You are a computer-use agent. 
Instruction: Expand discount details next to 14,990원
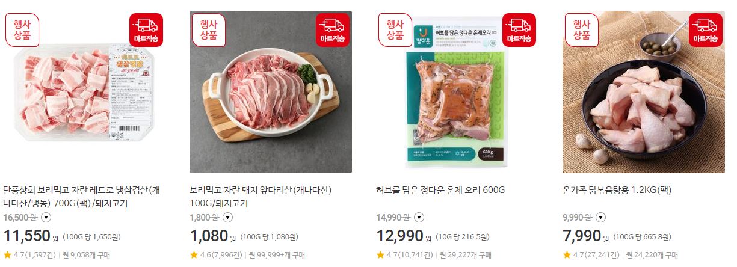point(419,218)
